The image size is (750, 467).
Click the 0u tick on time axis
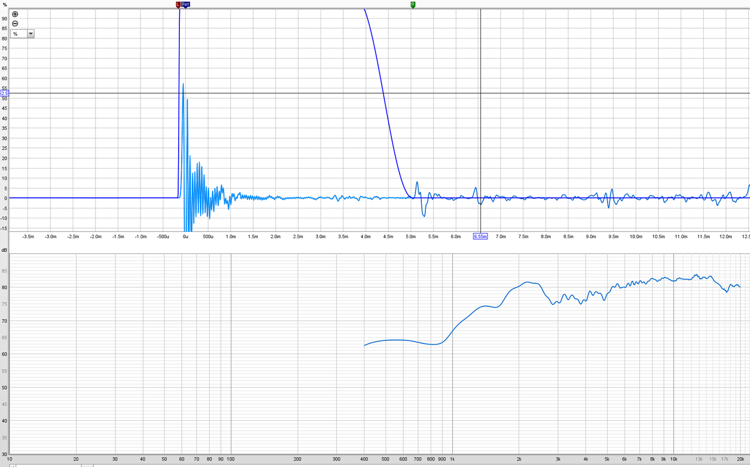click(x=186, y=236)
